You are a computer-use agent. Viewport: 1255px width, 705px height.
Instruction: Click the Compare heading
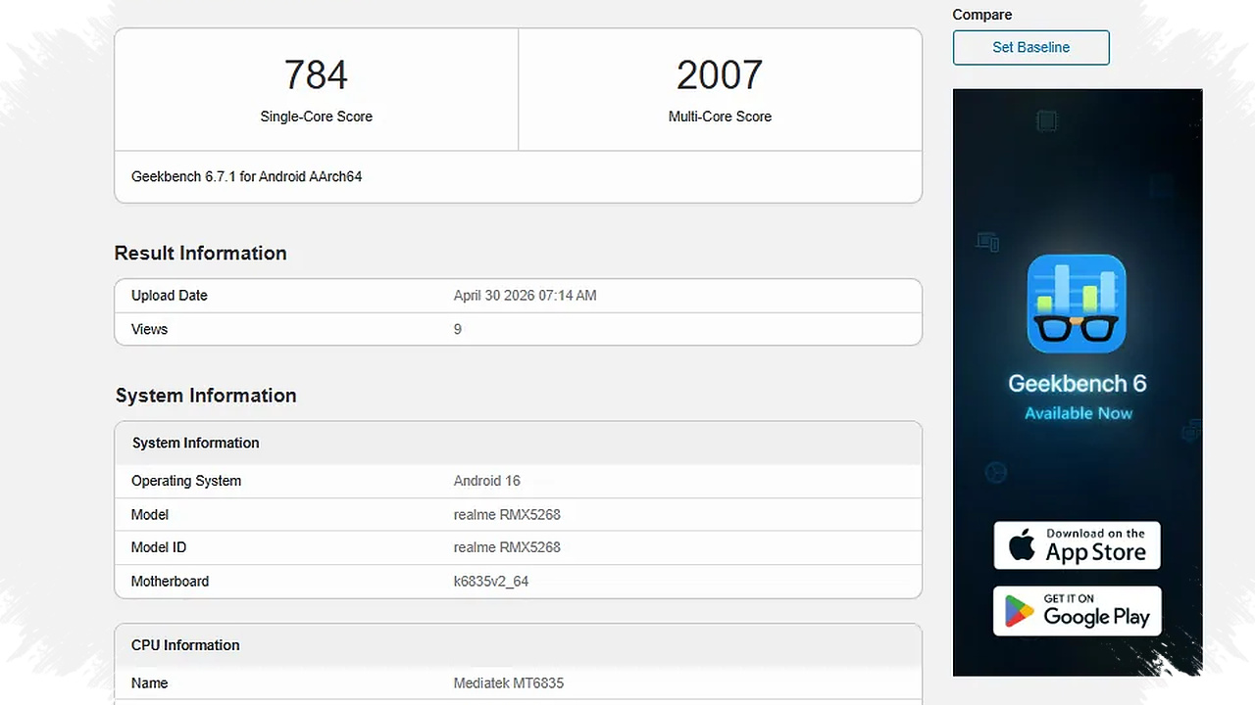point(982,15)
